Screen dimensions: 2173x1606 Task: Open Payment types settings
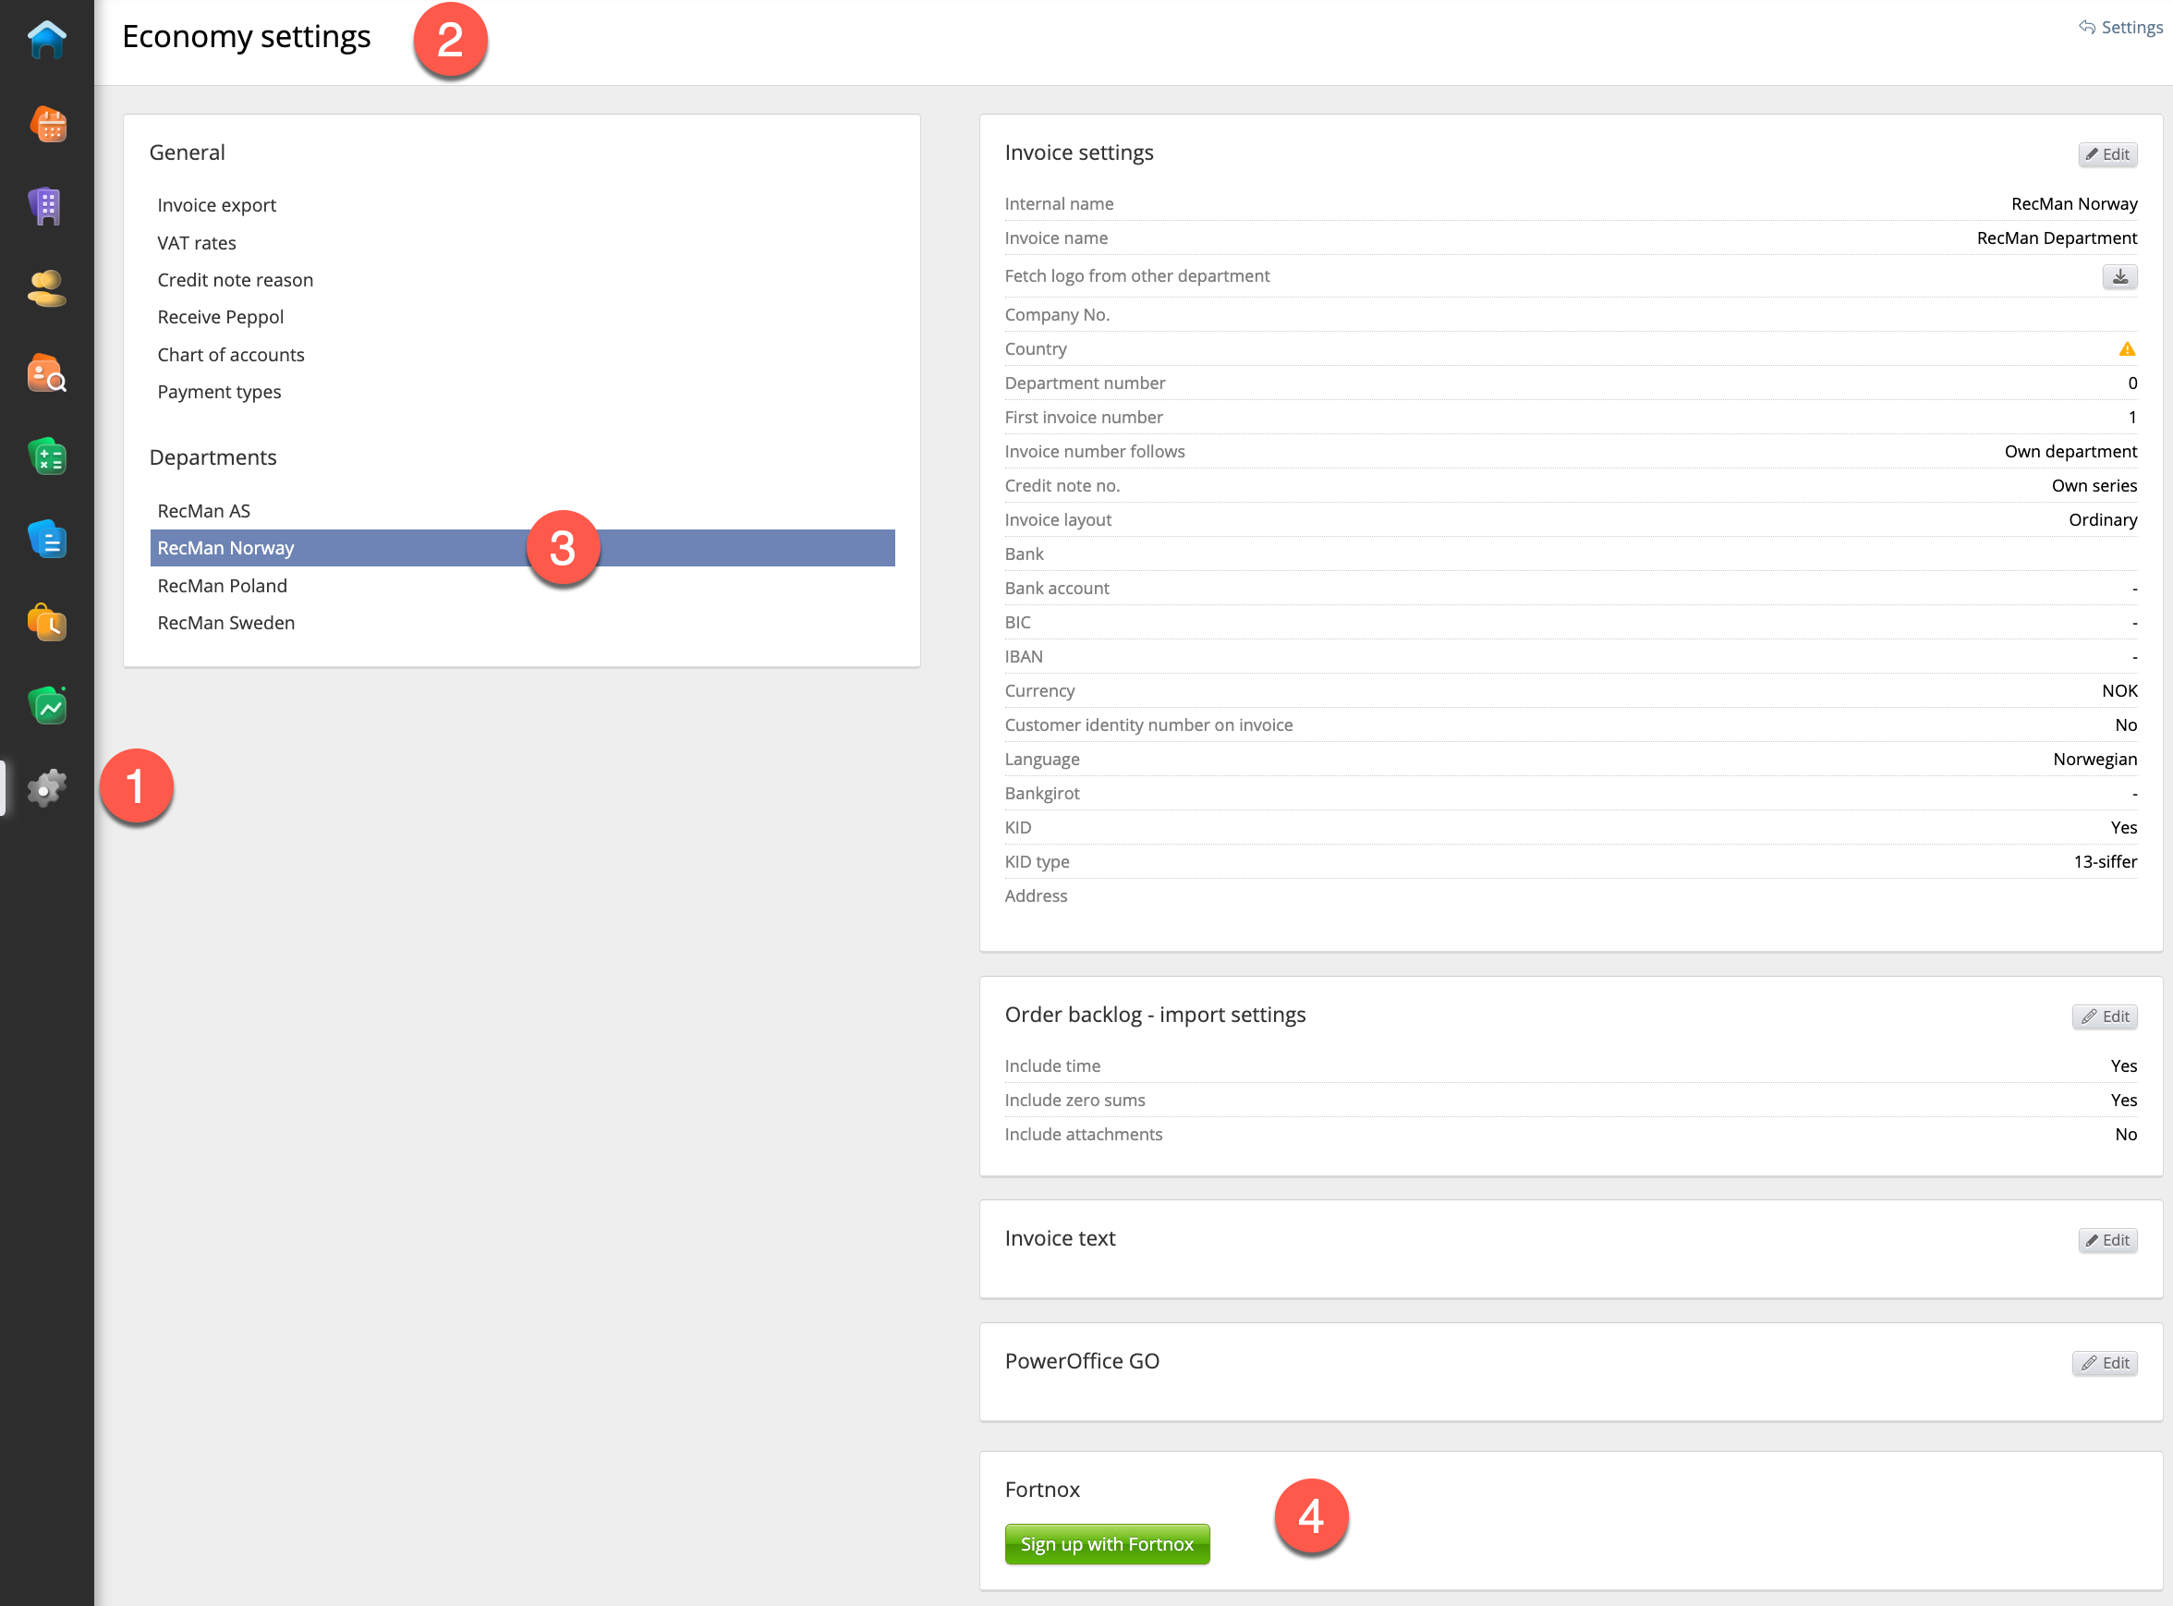(x=219, y=392)
